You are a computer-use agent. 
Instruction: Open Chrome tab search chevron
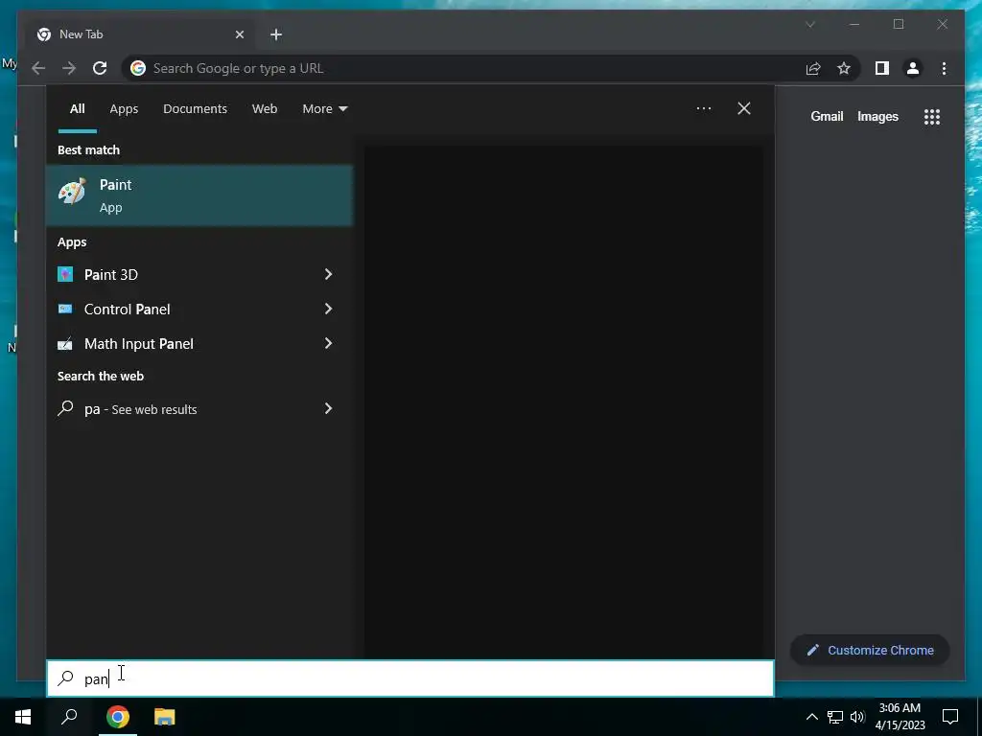[x=809, y=24]
